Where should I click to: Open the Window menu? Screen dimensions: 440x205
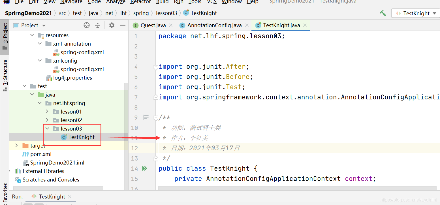232,2
